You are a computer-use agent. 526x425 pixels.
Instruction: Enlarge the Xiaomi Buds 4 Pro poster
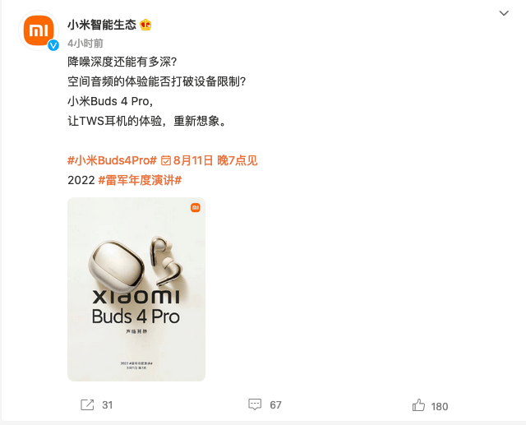click(x=136, y=289)
